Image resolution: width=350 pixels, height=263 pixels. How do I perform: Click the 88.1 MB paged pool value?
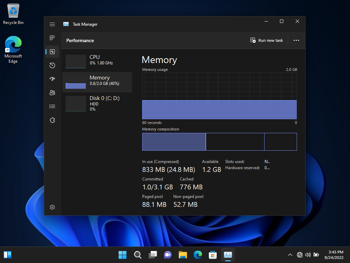(154, 204)
